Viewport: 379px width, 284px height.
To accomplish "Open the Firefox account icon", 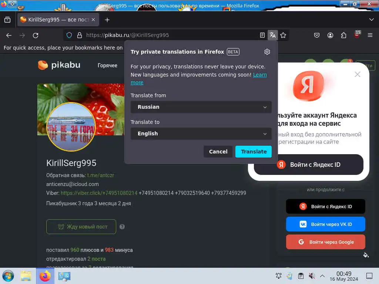I will click(330, 35).
